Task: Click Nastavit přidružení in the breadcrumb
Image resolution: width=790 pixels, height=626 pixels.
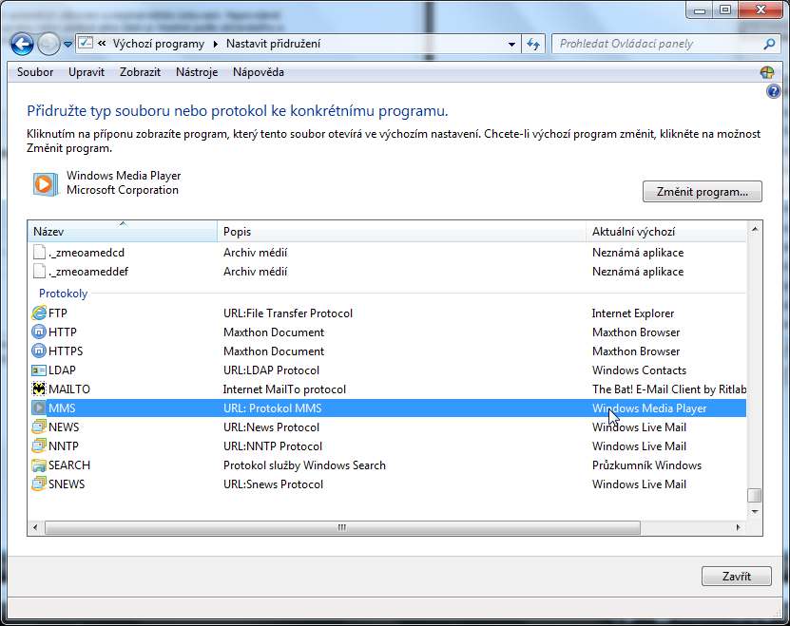Action: (x=273, y=44)
